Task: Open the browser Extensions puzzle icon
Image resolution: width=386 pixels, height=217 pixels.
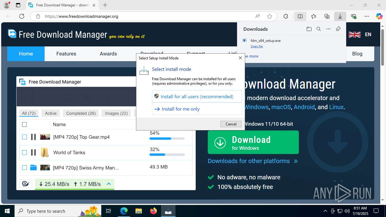Action: [286, 16]
